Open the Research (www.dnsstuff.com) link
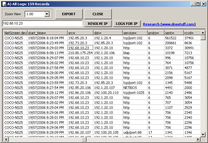The height and width of the screenshot is (143, 208). (169, 24)
